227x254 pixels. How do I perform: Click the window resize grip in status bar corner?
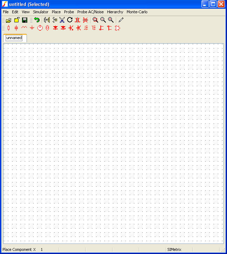point(223,250)
